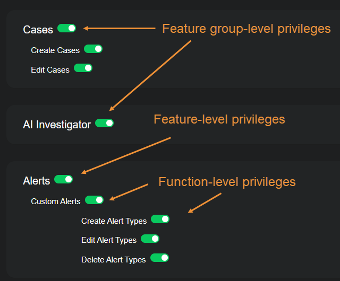Select the Alerts heading text
340x281 pixels.
(x=37, y=181)
